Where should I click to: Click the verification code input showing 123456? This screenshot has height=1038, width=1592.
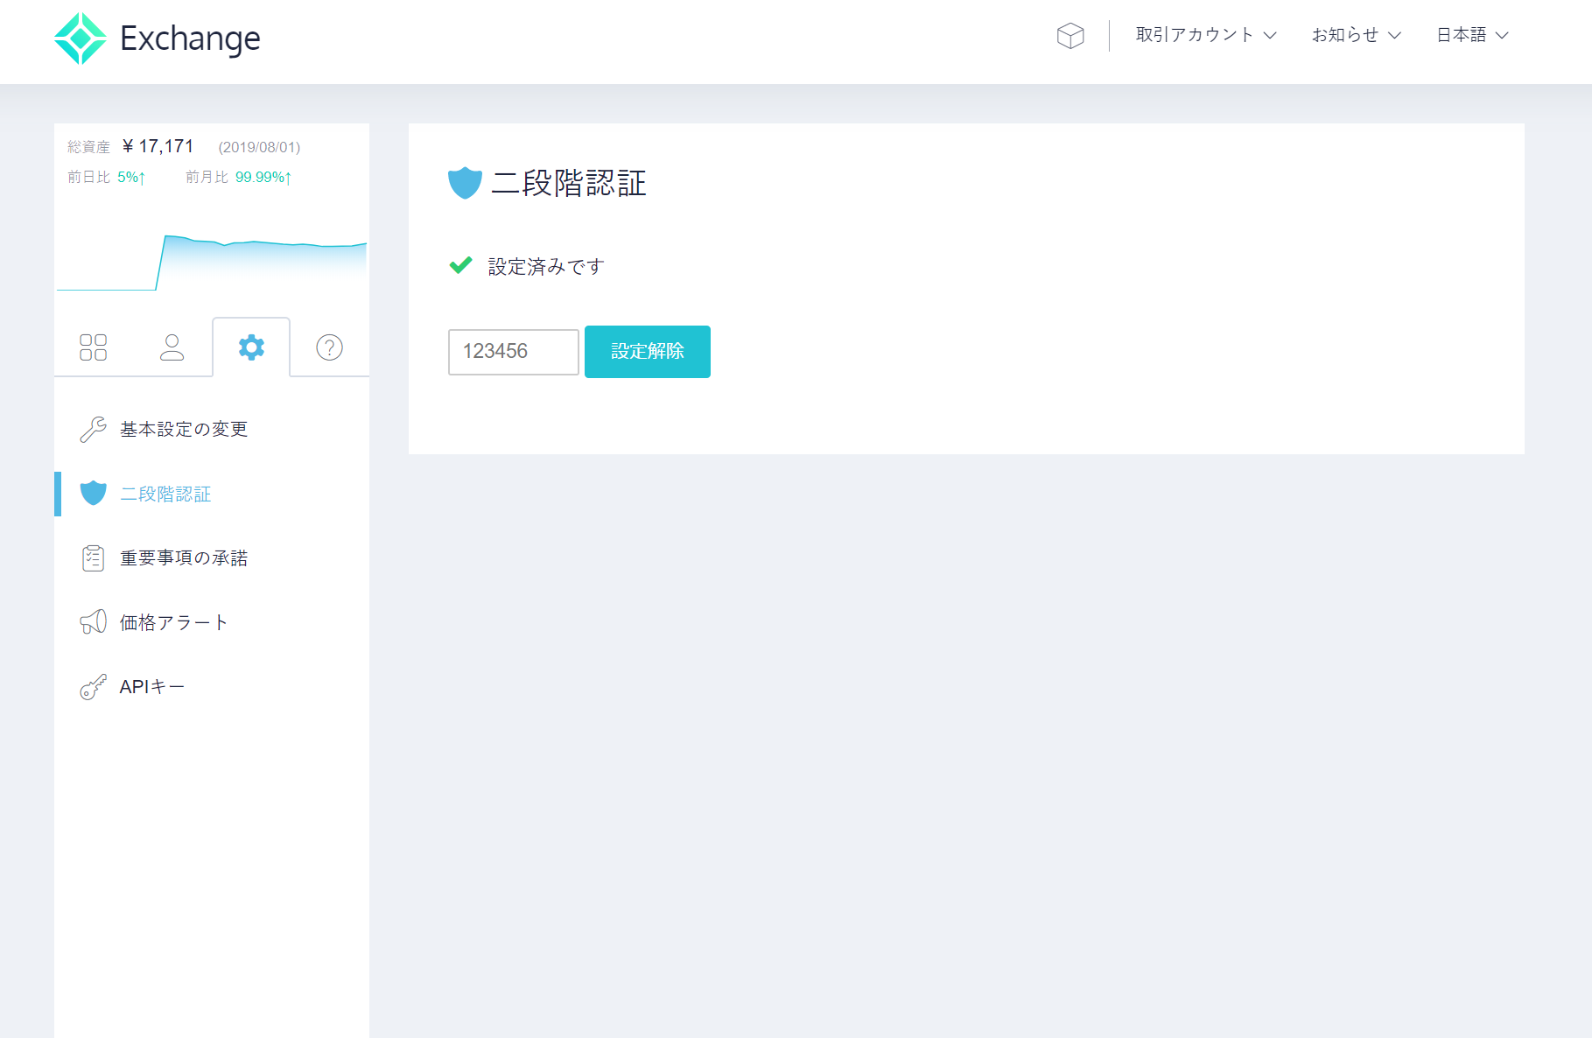(x=512, y=351)
